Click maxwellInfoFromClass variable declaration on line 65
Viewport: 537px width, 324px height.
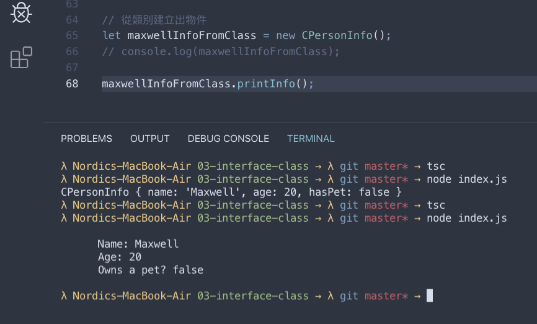(192, 35)
